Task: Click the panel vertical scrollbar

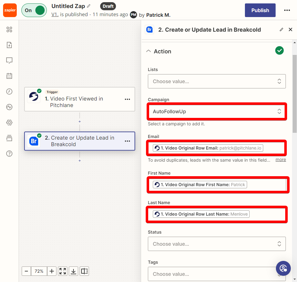Action: (295, 94)
